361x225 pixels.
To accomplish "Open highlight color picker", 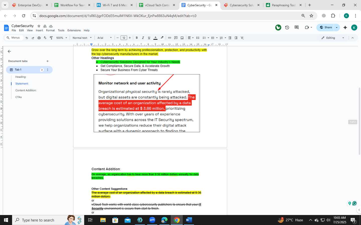I will tap(162, 38).
